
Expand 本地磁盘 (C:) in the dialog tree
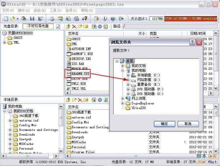128,75
